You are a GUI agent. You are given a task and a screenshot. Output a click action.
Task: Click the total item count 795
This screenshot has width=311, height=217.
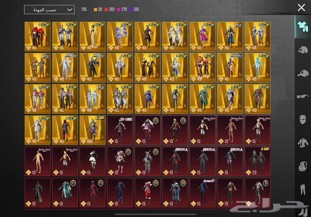click(84, 9)
